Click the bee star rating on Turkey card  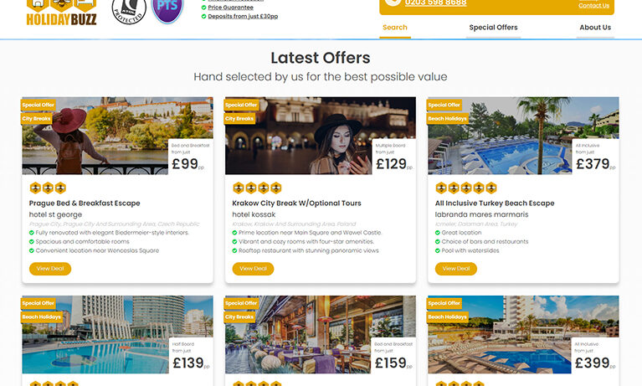(x=466, y=188)
